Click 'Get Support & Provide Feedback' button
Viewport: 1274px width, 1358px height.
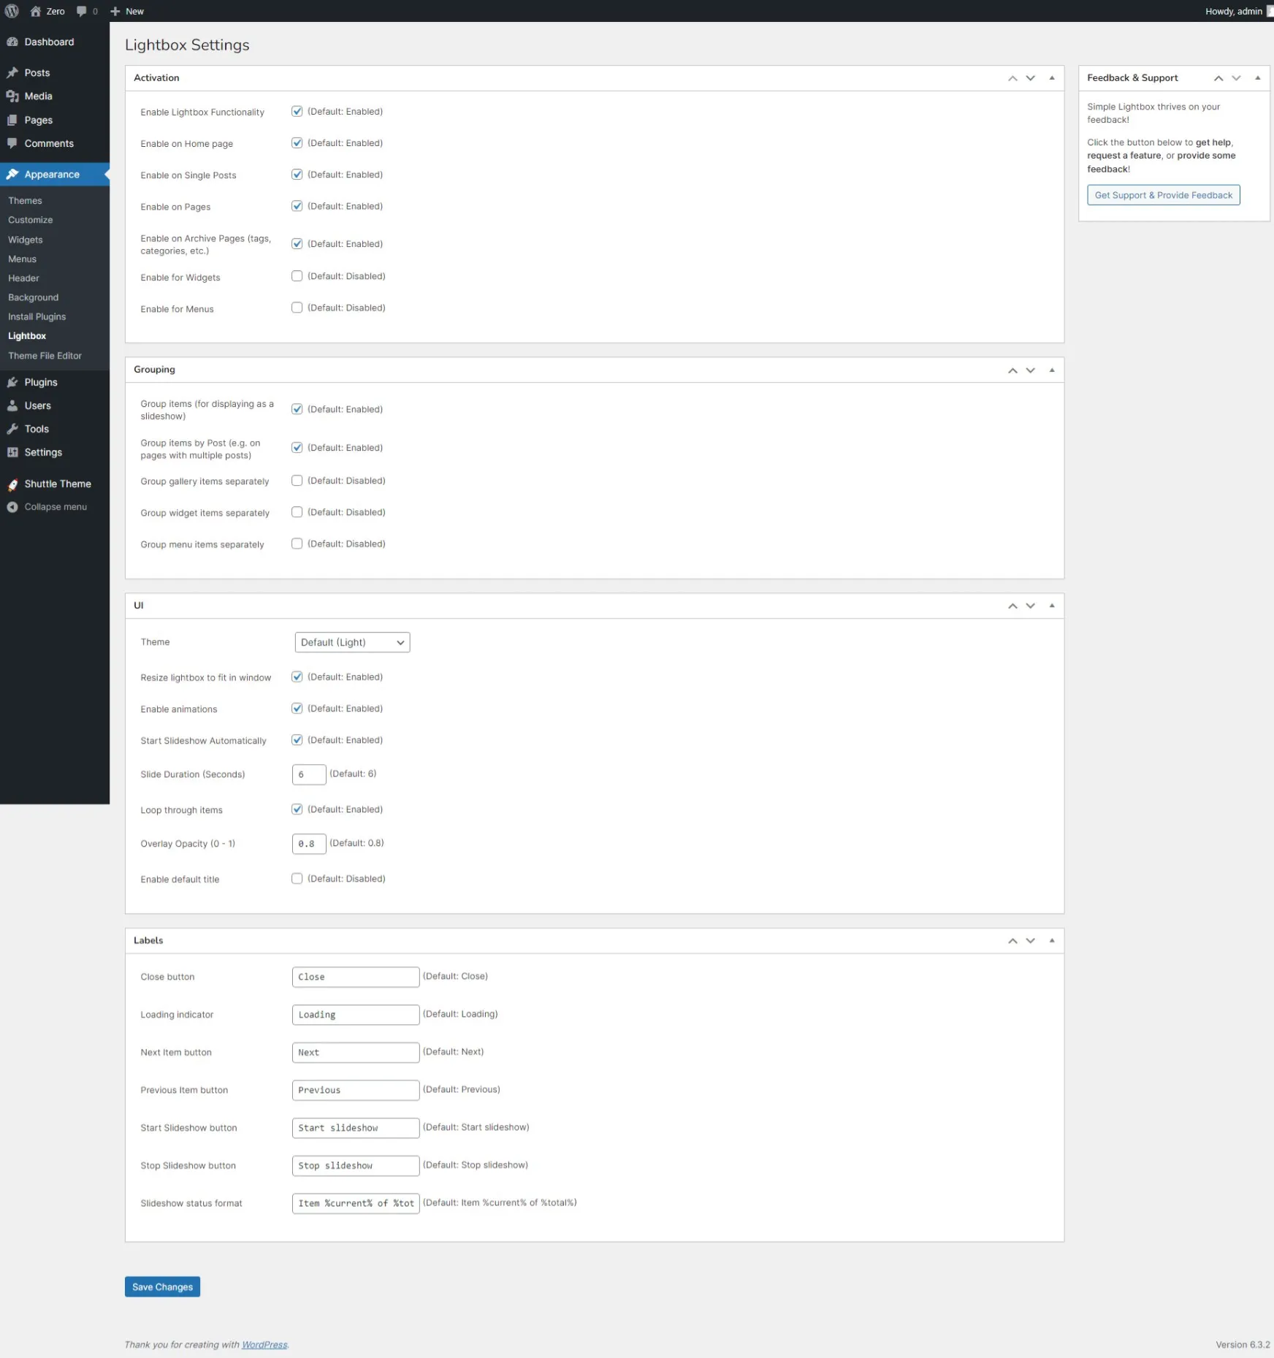tap(1163, 195)
